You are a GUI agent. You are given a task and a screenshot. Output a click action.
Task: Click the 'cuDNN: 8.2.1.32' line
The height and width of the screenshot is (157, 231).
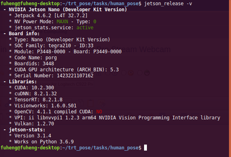[x=35, y=94]
